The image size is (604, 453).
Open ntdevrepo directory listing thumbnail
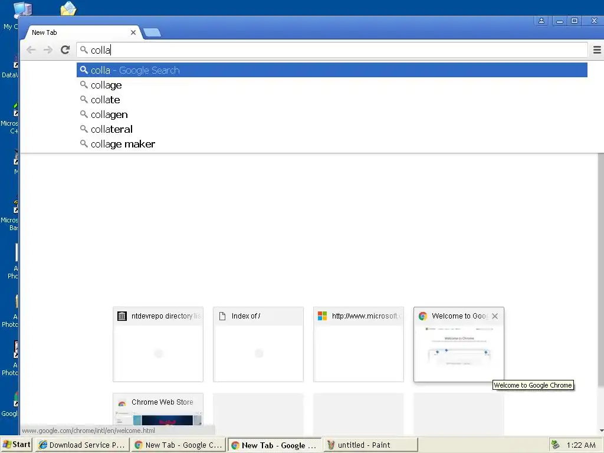click(158, 344)
